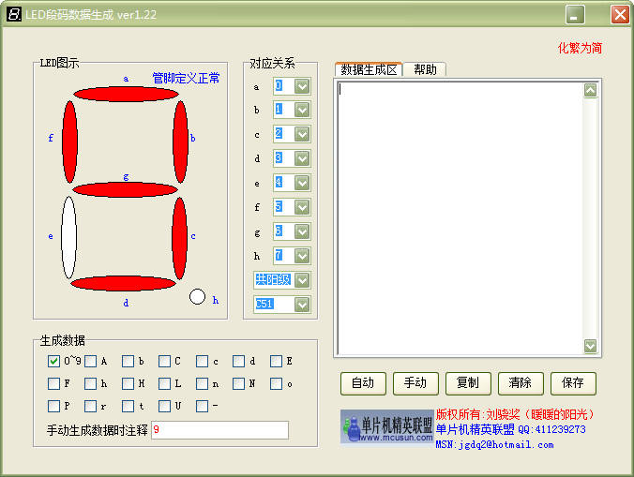Tick the minus sign checkbox
Image resolution: width=634 pixels, height=477 pixels.
203,406
